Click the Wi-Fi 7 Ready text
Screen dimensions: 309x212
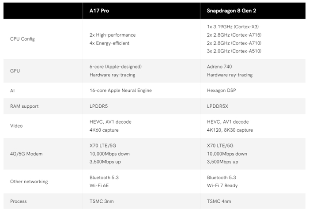[222, 185]
